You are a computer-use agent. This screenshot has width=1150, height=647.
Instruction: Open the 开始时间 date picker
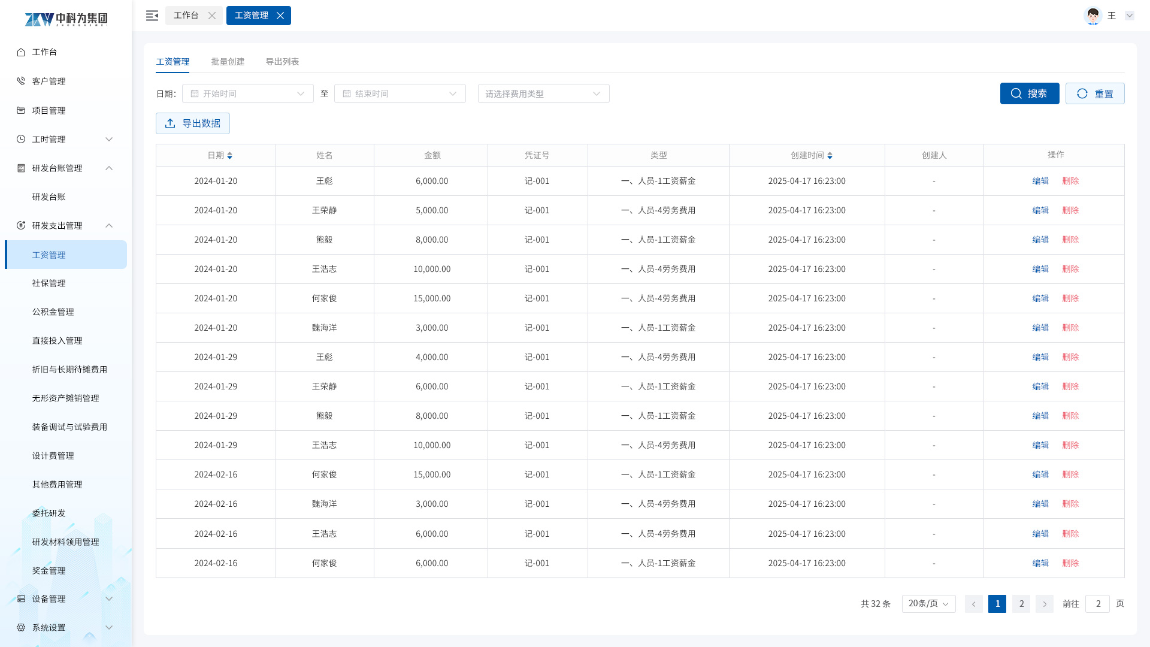point(247,93)
